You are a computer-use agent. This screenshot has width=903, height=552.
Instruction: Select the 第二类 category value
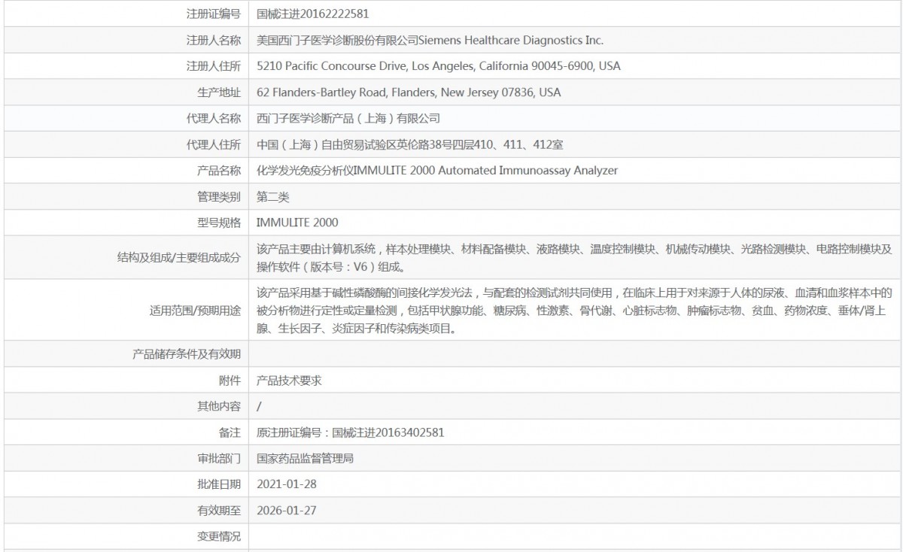pyautogui.click(x=273, y=197)
